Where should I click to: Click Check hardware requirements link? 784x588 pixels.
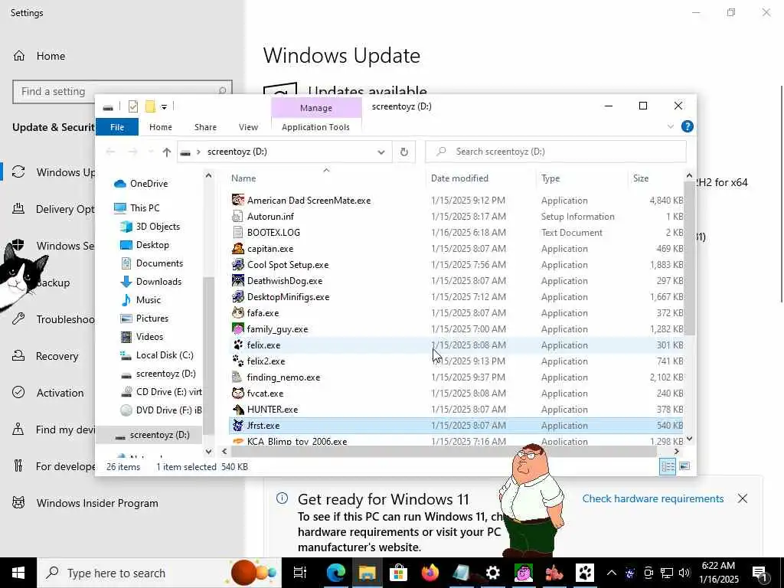point(652,498)
